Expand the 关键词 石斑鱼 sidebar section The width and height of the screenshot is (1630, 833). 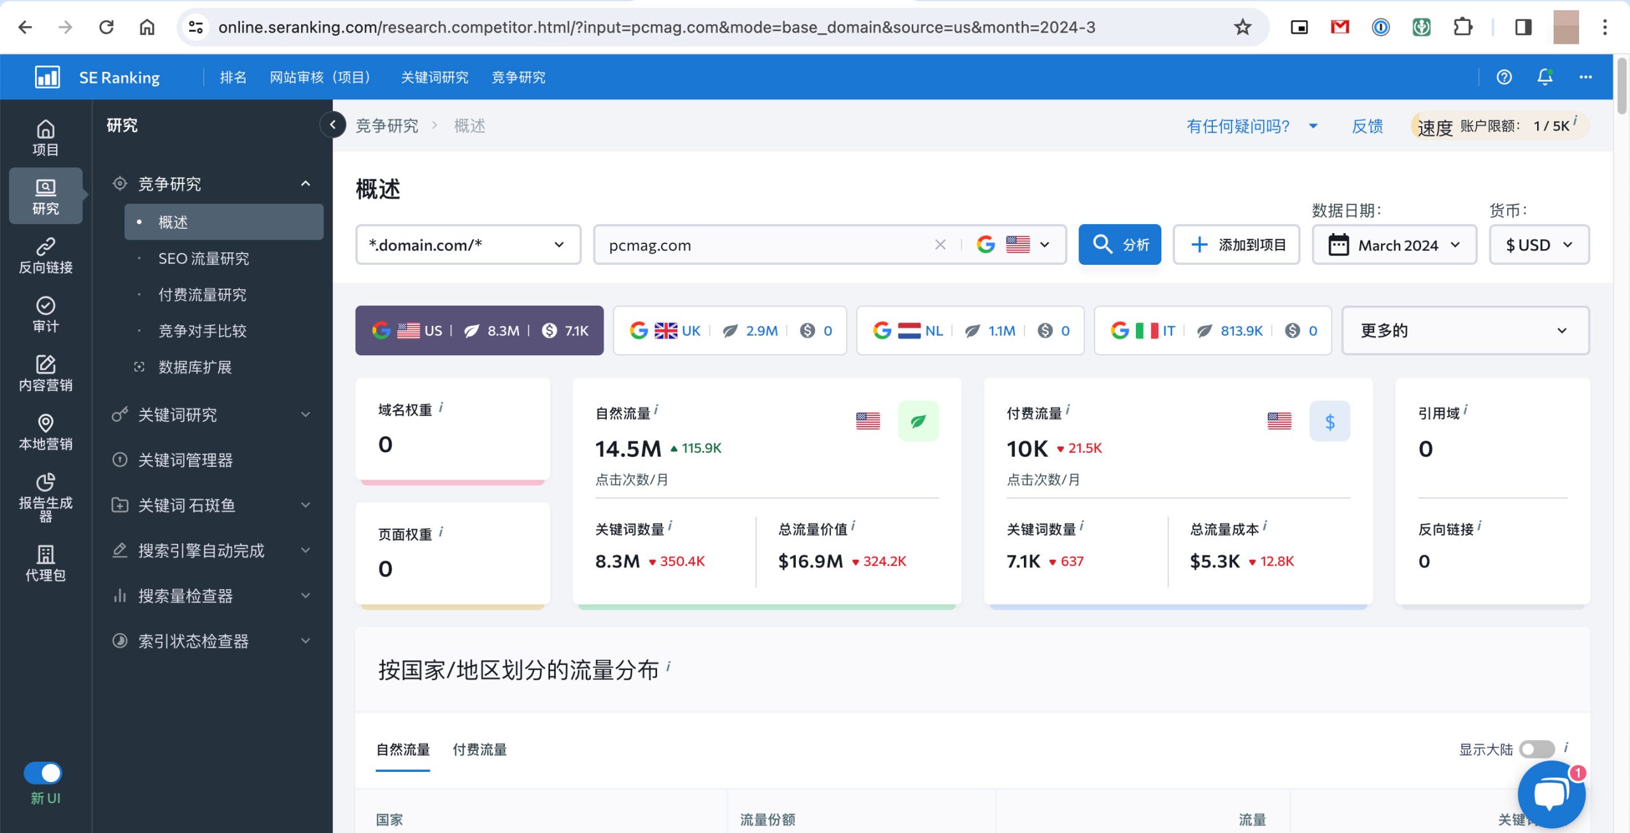point(306,505)
